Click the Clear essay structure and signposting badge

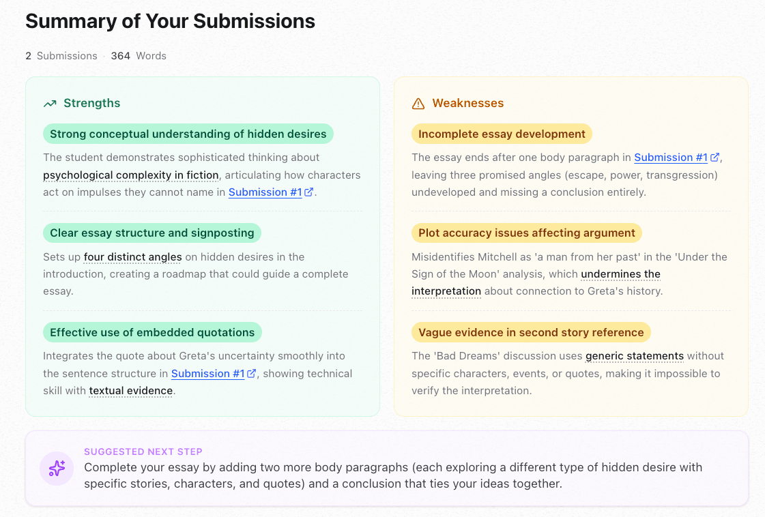coord(151,233)
